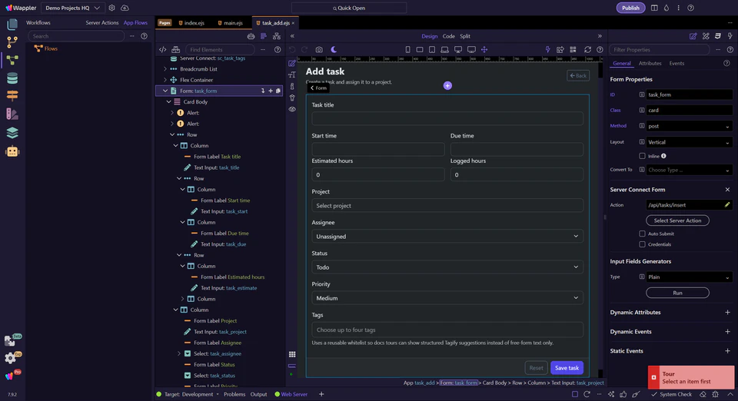
Task: Click the Task title input field
Action: pyautogui.click(x=447, y=118)
